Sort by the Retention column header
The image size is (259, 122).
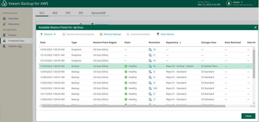pos(154,42)
